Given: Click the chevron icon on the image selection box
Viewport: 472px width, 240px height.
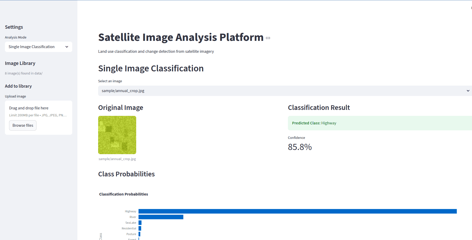Looking at the screenshot, I should coord(468,91).
